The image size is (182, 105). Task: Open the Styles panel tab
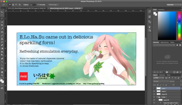tap(172, 42)
